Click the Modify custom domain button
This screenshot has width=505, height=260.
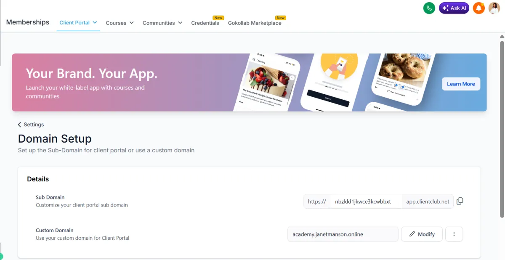click(422, 234)
